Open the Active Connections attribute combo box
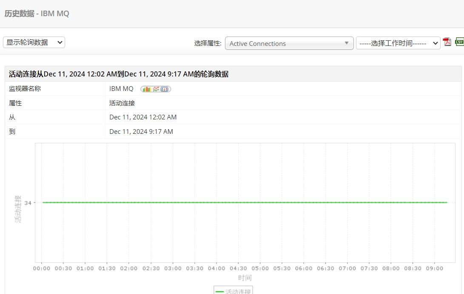464x294 pixels. pos(289,43)
